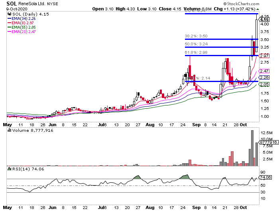Click the RSI indicator icon
The width and height of the screenshot is (279, 211).
10,169
